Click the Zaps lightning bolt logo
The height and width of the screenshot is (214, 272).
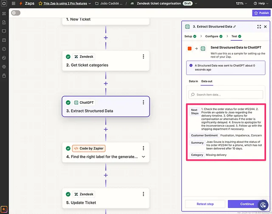click(x=21, y=3)
